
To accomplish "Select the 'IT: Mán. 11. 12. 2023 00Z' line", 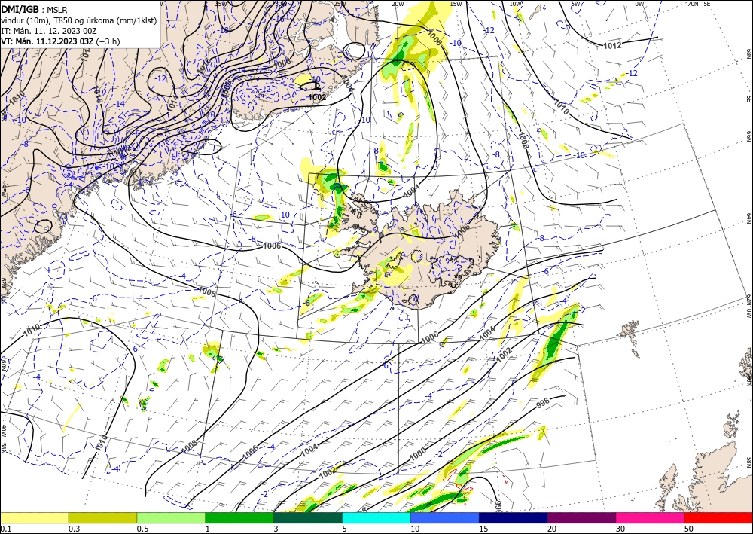I will click(x=49, y=31).
